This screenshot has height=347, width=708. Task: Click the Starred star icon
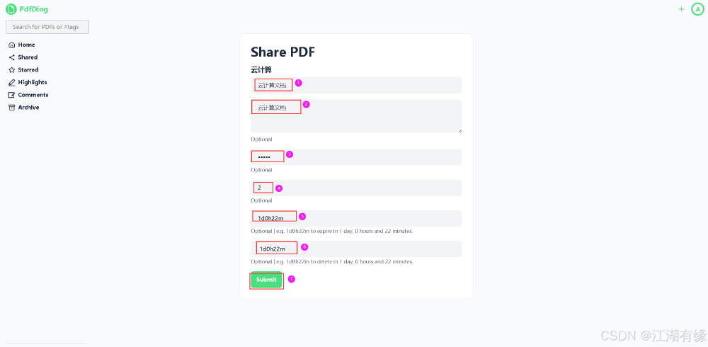(11, 70)
